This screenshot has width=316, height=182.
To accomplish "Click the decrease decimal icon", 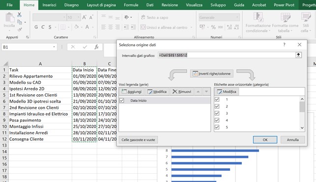I will [x=236, y=27].
